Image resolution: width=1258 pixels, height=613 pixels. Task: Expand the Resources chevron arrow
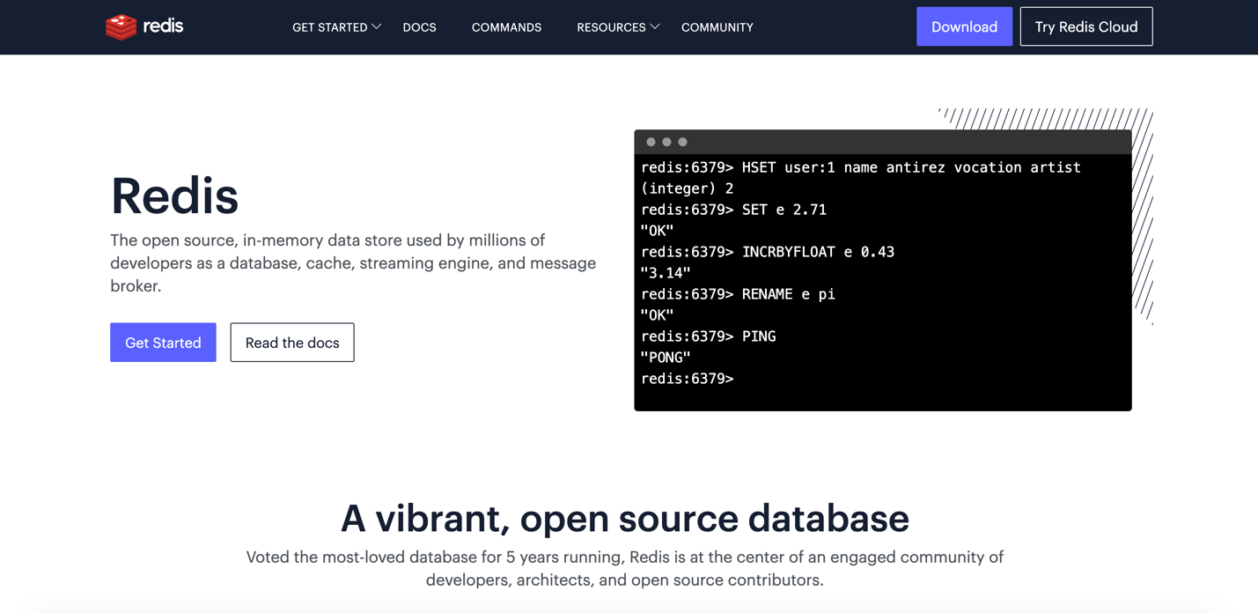point(655,27)
